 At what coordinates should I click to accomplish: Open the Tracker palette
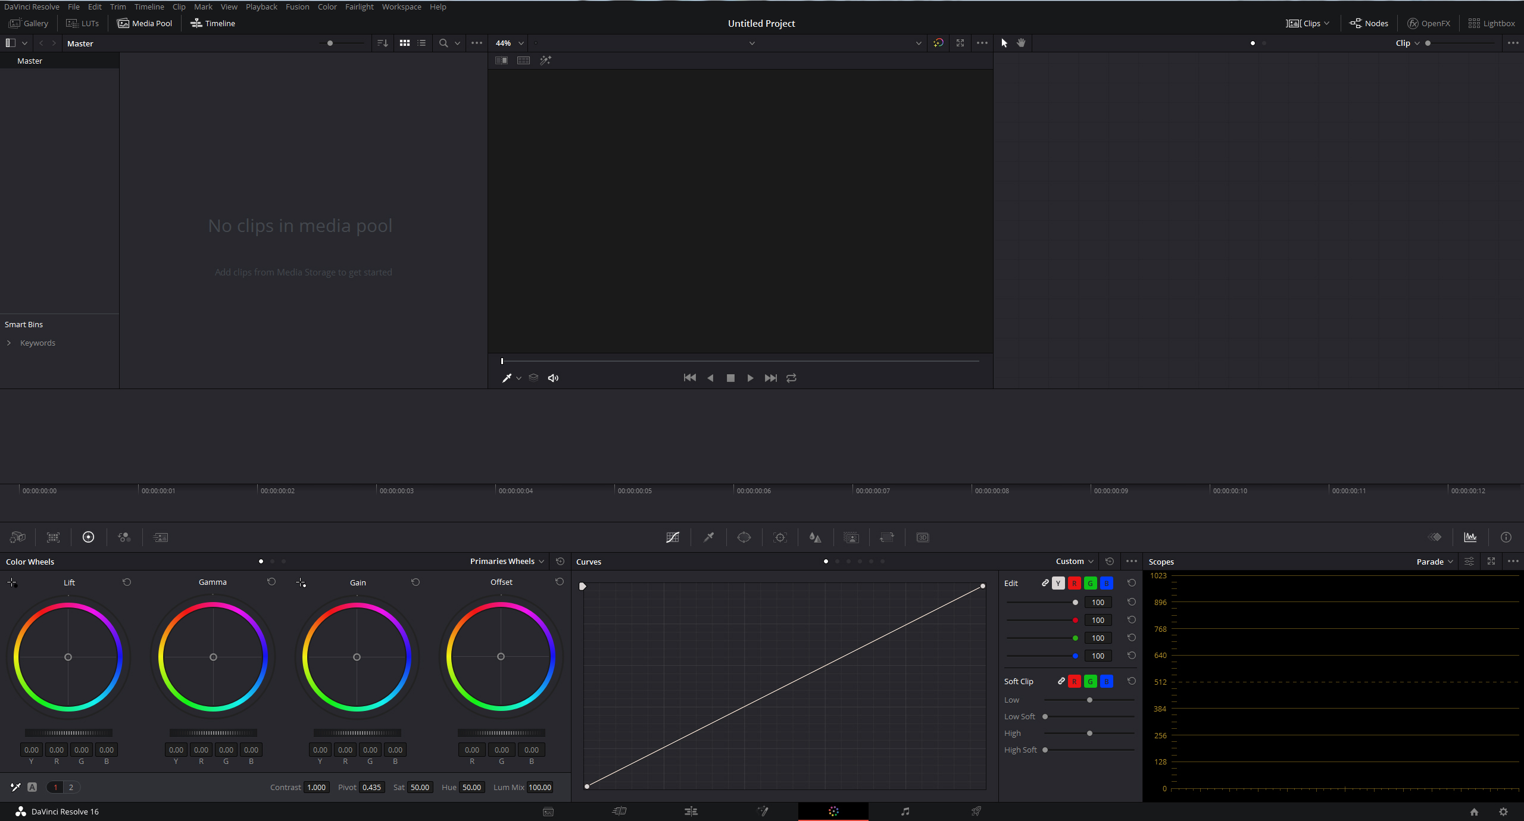point(780,537)
